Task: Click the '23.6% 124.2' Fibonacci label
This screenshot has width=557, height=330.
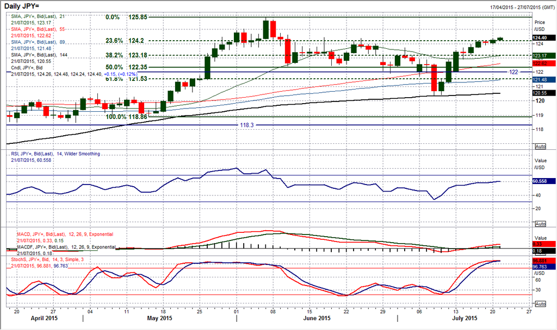Action: click(x=125, y=41)
